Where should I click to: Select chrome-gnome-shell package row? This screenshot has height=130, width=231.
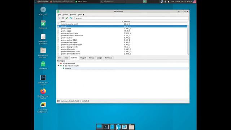122,24
